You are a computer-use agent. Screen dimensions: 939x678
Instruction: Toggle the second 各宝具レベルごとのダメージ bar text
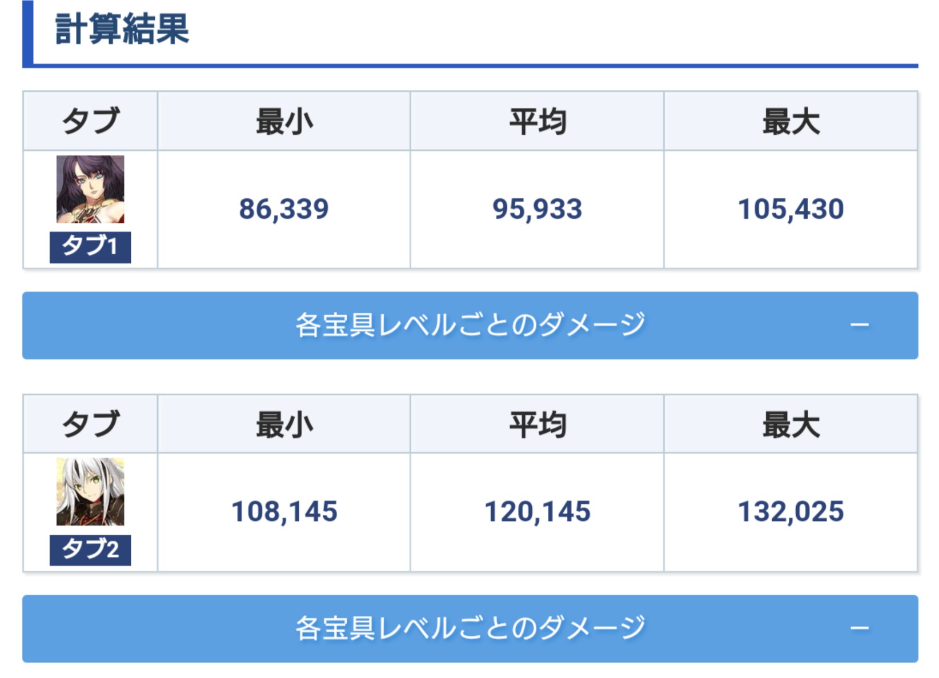coord(470,628)
